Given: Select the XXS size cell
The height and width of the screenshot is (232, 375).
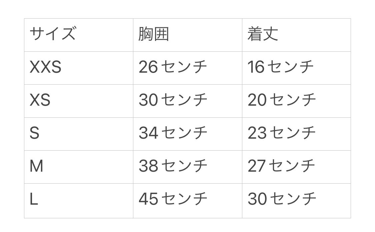Looking at the screenshot, I should 46,67.
